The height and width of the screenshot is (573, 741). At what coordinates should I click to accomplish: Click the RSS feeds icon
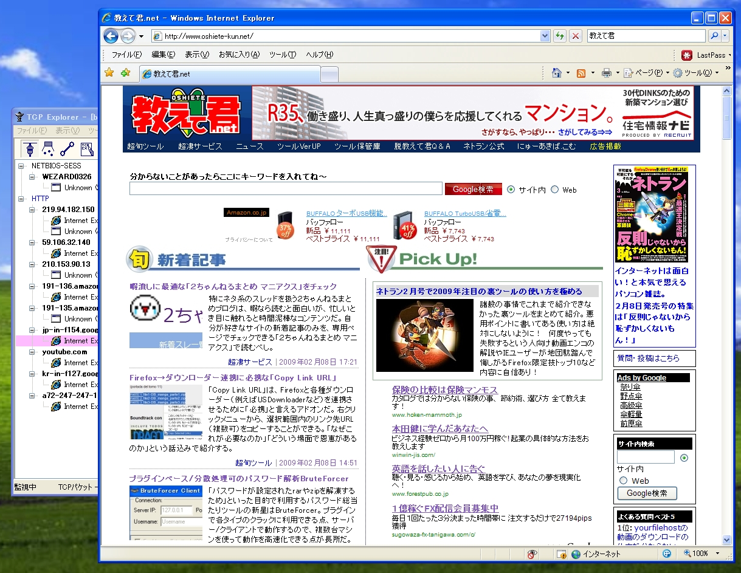(581, 73)
